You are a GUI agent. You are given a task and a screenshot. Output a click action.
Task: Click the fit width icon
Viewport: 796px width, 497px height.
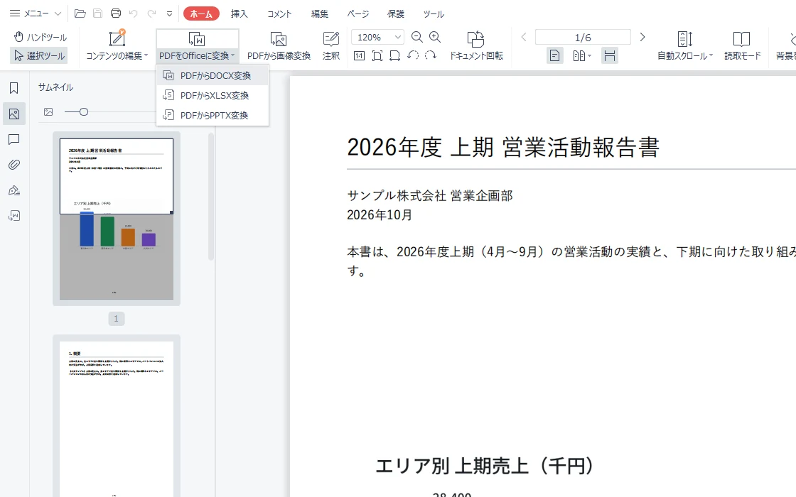pos(394,55)
